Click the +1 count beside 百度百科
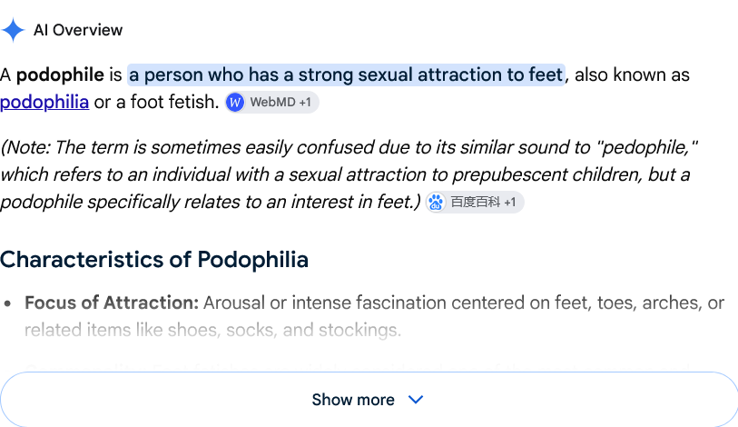Screen dimensions: 738x427 click(x=510, y=203)
